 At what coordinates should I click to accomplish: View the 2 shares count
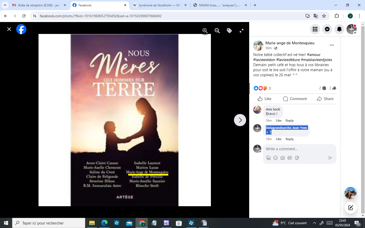(333, 88)
